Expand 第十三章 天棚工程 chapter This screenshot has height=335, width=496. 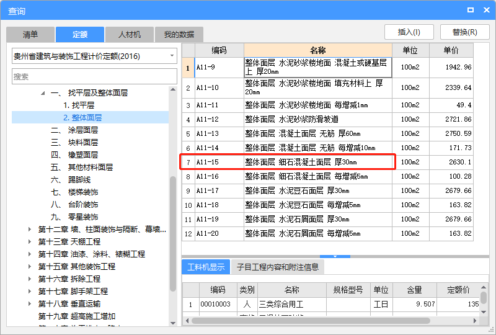click(30, 241)
